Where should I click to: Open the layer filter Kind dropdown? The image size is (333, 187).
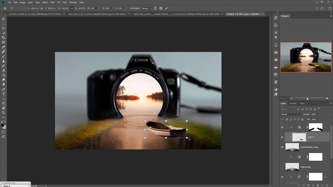click(x=288, y=109)
